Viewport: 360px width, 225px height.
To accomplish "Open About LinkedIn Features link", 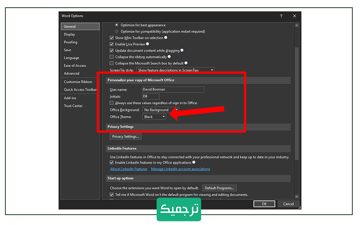I will point(129,169).
